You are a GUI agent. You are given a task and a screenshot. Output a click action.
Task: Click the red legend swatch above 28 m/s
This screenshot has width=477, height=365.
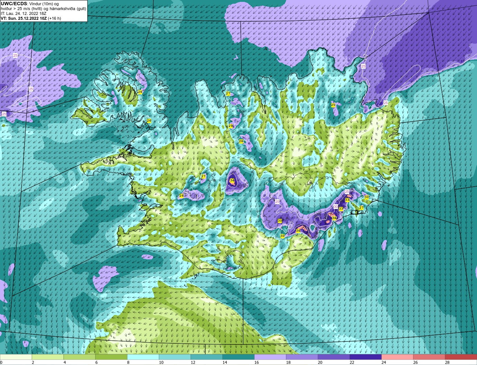(461, 357)
